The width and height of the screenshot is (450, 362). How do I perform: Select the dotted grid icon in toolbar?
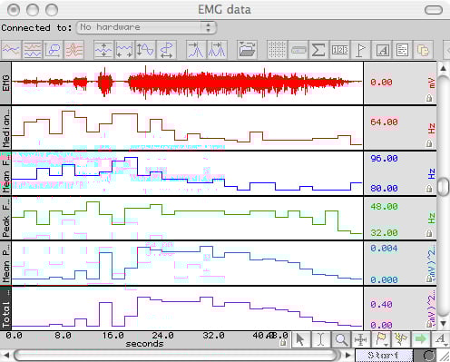(277, 50)
